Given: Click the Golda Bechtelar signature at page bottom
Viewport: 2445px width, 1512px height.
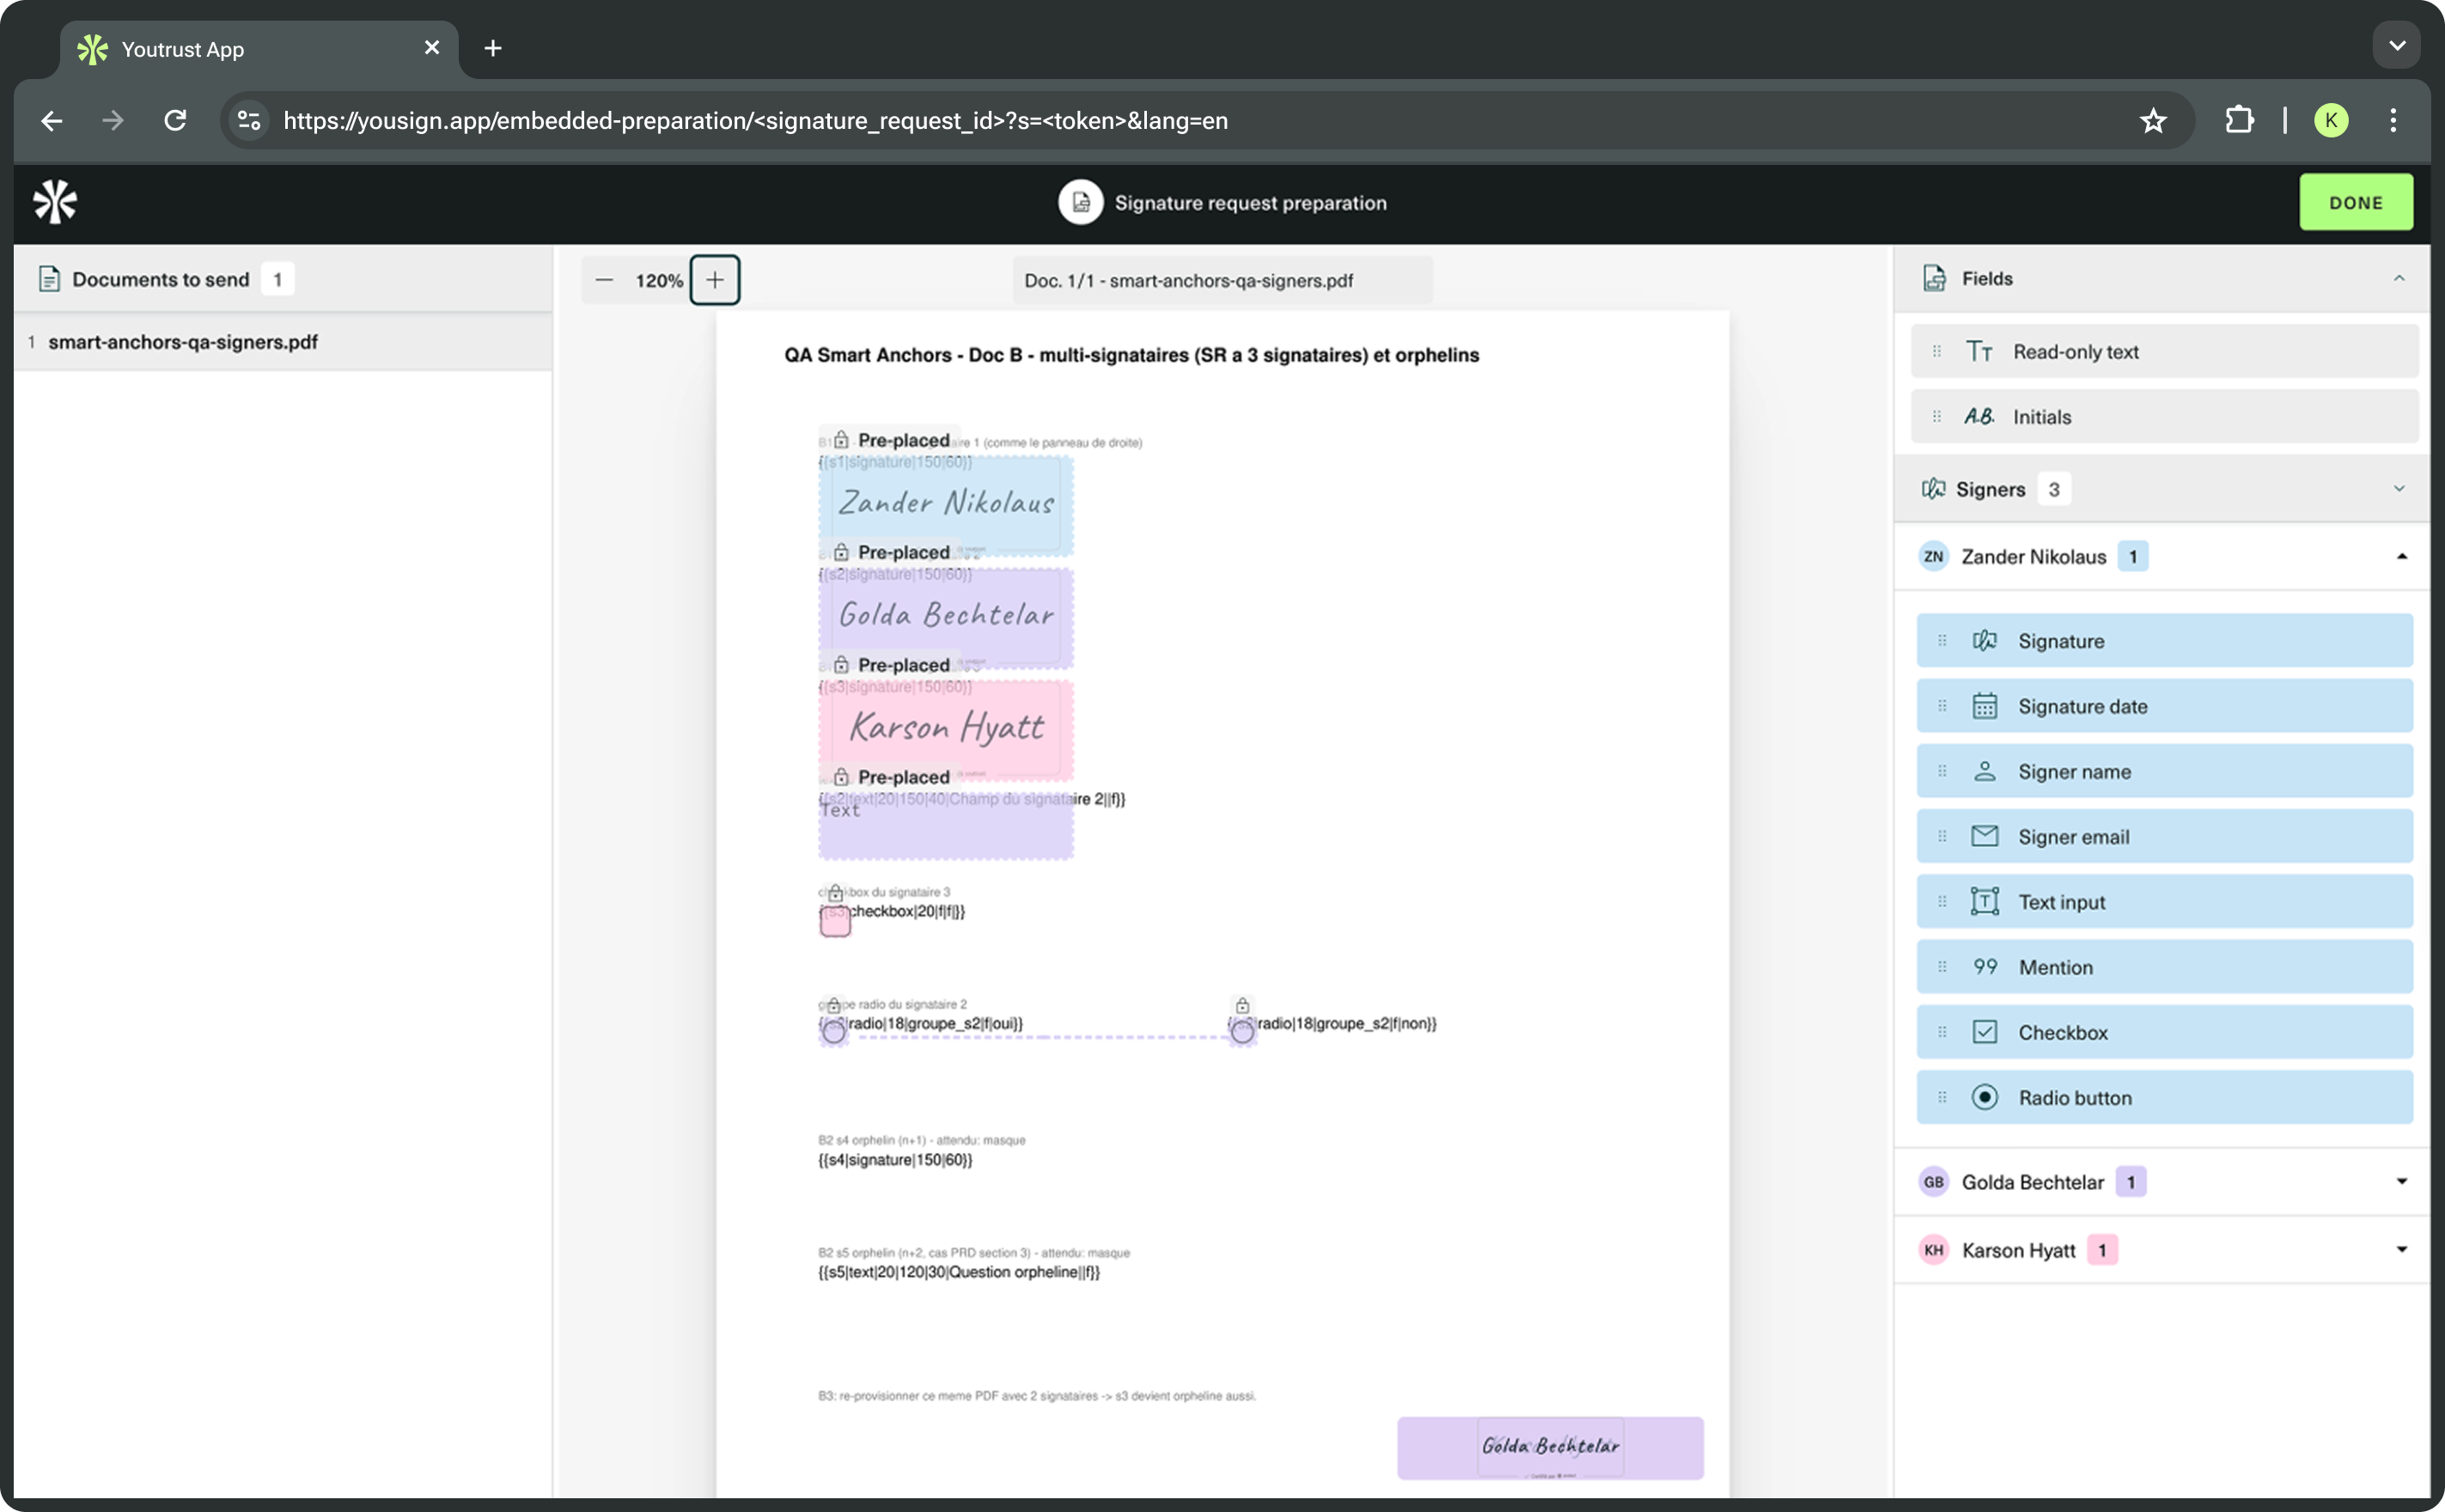Looking at the screenshot, I should pos(1550,1447).
